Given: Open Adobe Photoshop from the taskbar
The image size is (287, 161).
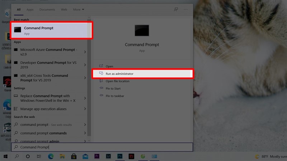Looking at the screenshot, I should [120, 156].
